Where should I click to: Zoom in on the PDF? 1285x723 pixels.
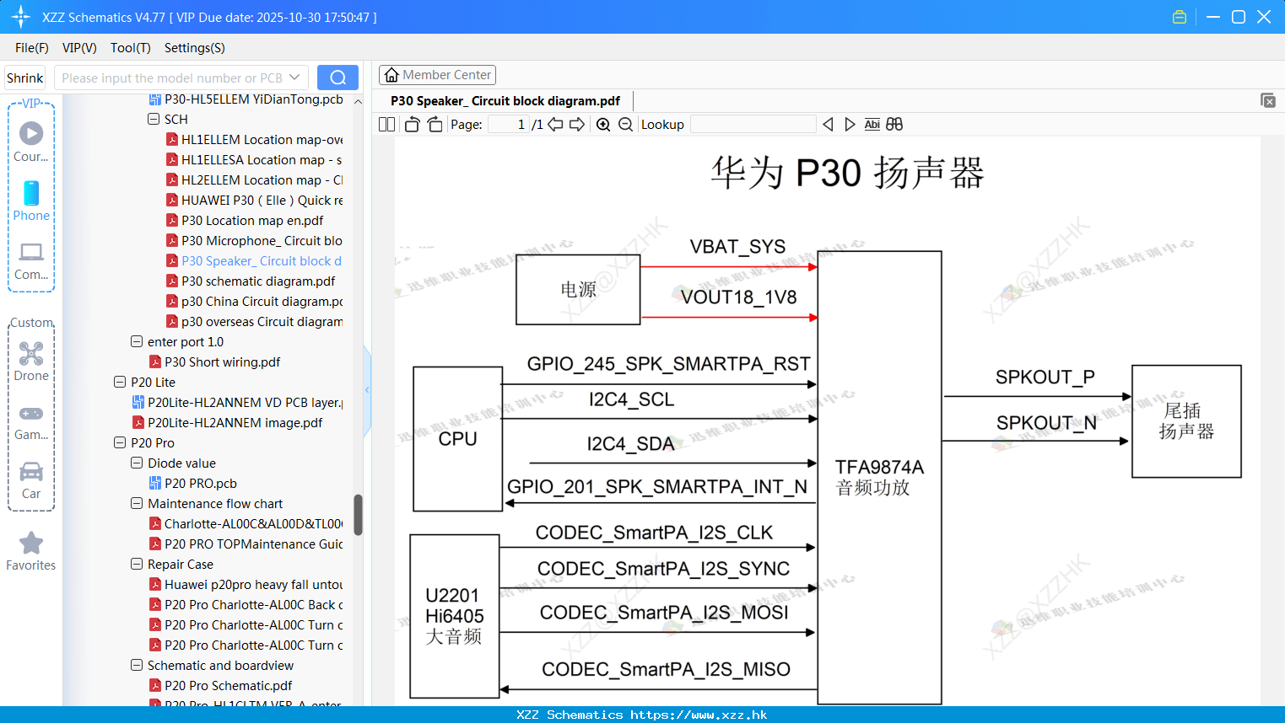[603, 124]
